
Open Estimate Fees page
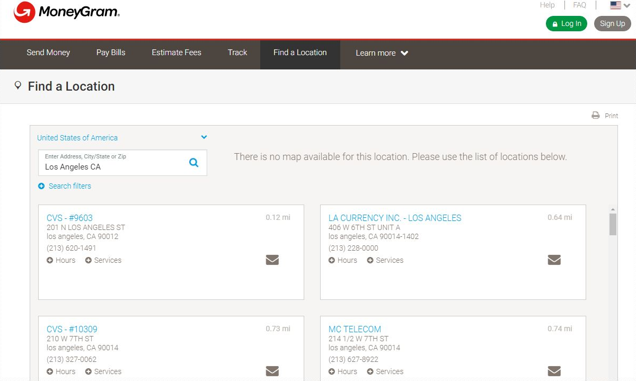[176, 52]
